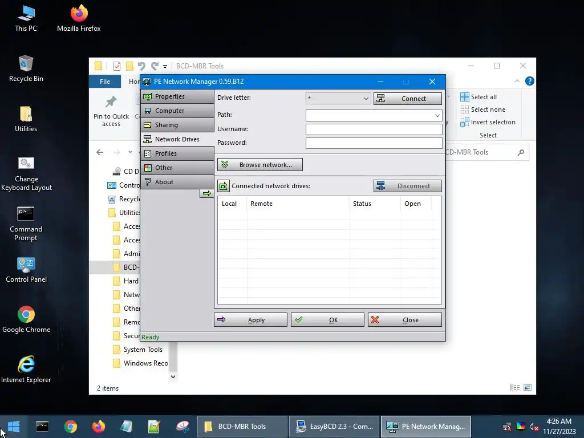Click Pin to Quick access in Explorer
This screenshot has width=584, height=438.
click(x=111, y=111)
